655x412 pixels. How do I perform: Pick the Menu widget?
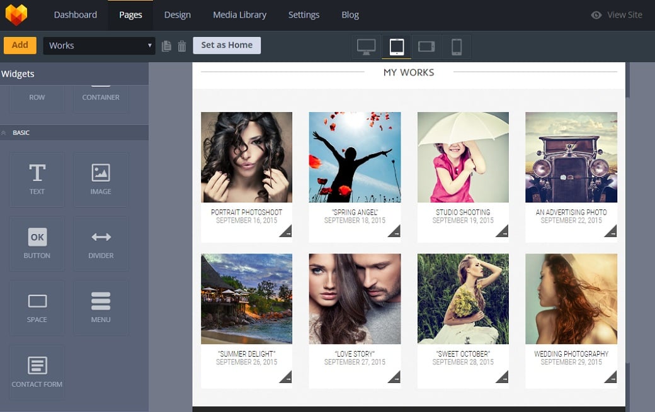click(101, 307)
